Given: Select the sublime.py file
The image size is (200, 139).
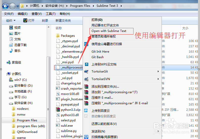Looking at the screenshot, I should click(66, 131).
